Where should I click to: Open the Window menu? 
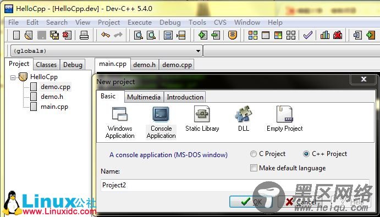click(247, 23)
